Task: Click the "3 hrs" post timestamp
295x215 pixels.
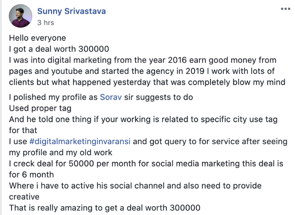Action: coord(45,23)
